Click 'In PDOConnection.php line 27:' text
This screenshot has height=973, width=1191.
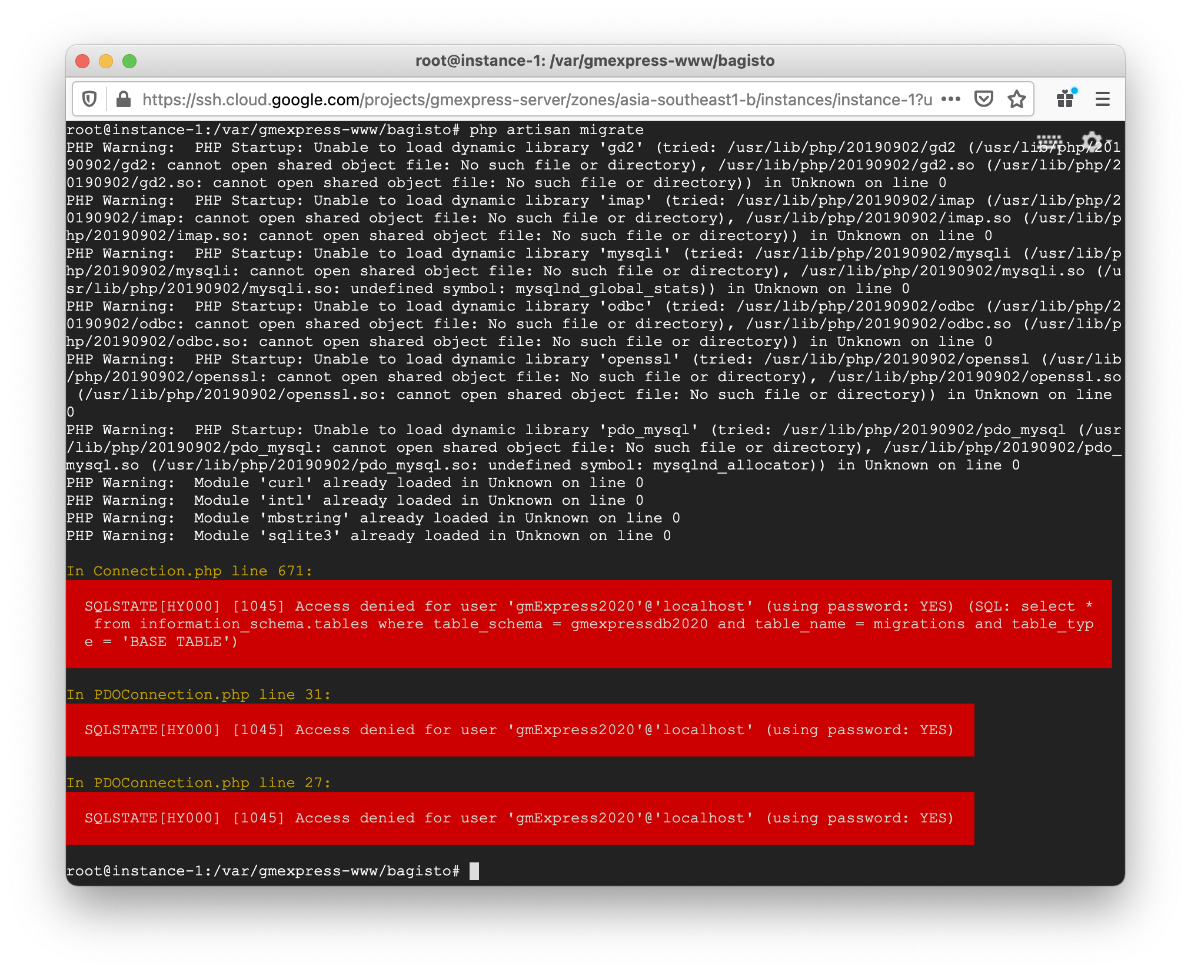[x=198, y=783]
